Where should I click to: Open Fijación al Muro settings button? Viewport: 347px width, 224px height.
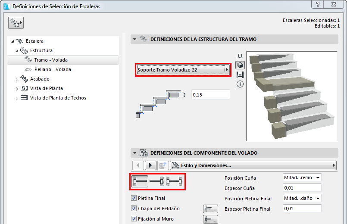tap(210, 219)
